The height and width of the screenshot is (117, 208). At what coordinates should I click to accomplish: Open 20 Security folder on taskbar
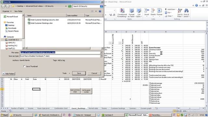[x=21, y=115]
